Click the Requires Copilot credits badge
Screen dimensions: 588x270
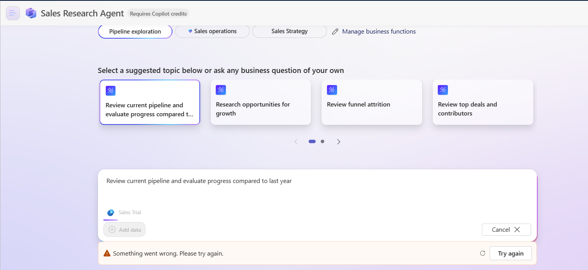pos(158,14)
